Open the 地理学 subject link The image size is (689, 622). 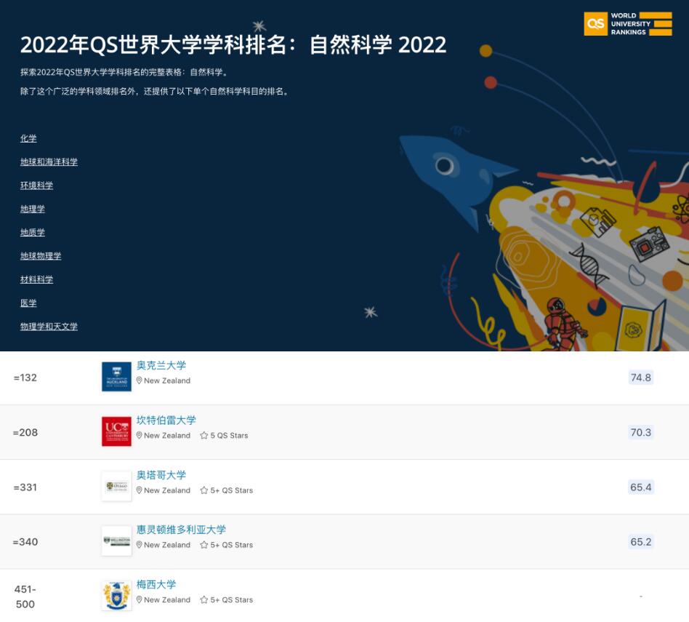coord(33,209)
